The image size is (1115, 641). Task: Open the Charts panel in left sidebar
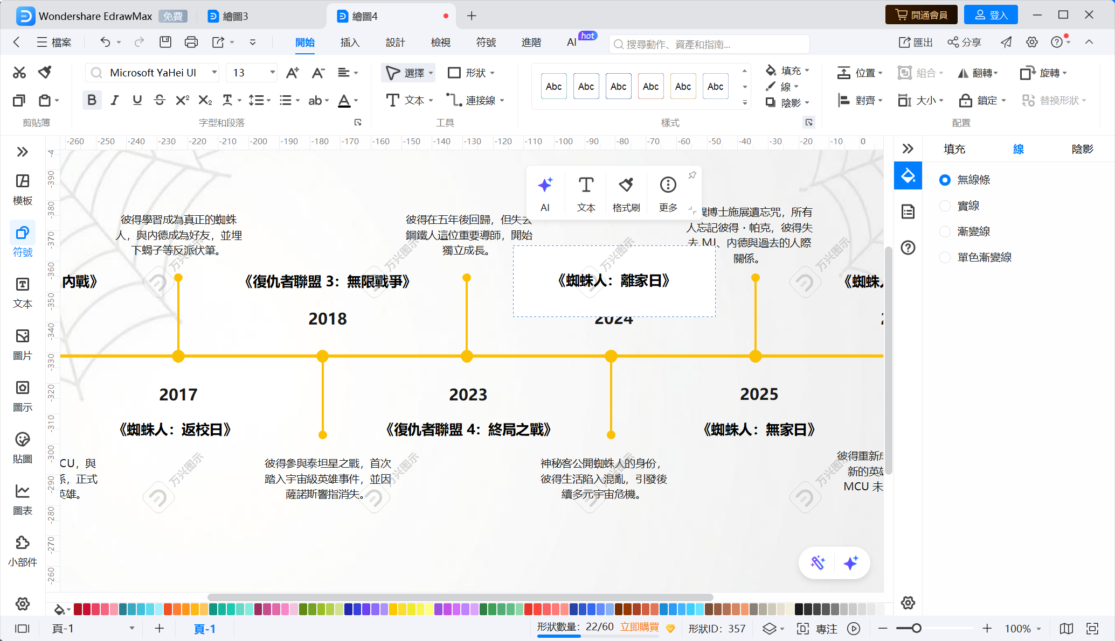point(23,500)
